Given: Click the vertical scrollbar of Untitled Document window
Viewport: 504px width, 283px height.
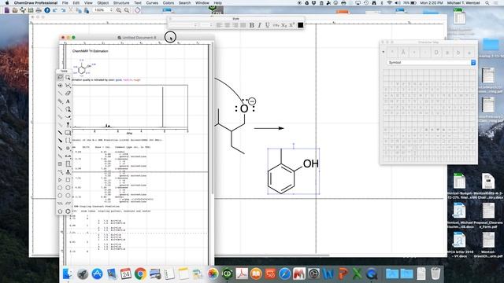Looking at the screenshot, I should (212, 119).
